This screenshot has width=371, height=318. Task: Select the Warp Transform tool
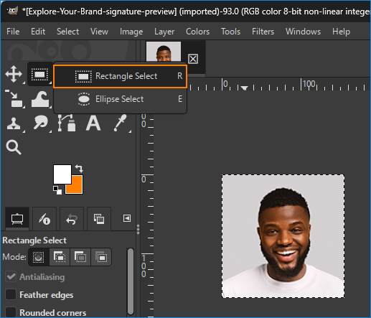[x=40, y=99]
